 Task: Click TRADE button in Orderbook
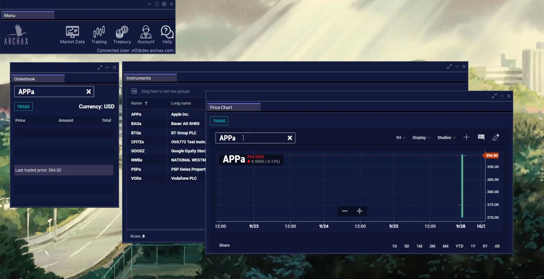coord(23,107)
